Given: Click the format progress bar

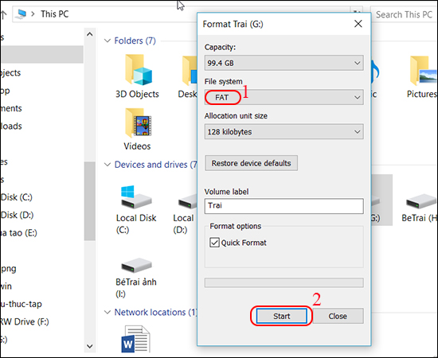Looking at the screenshot, I should pos(284,282).
